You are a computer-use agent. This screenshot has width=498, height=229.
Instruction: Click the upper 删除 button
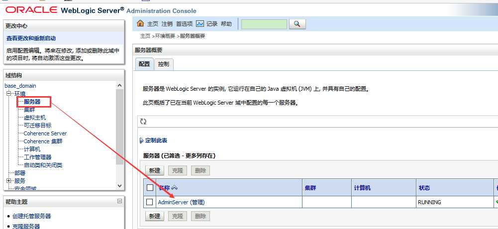coord(200,171)
